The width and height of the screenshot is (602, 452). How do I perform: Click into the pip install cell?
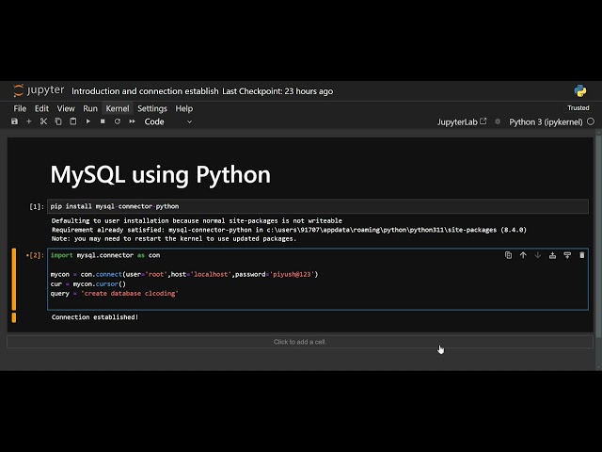(x=318, y=206)
